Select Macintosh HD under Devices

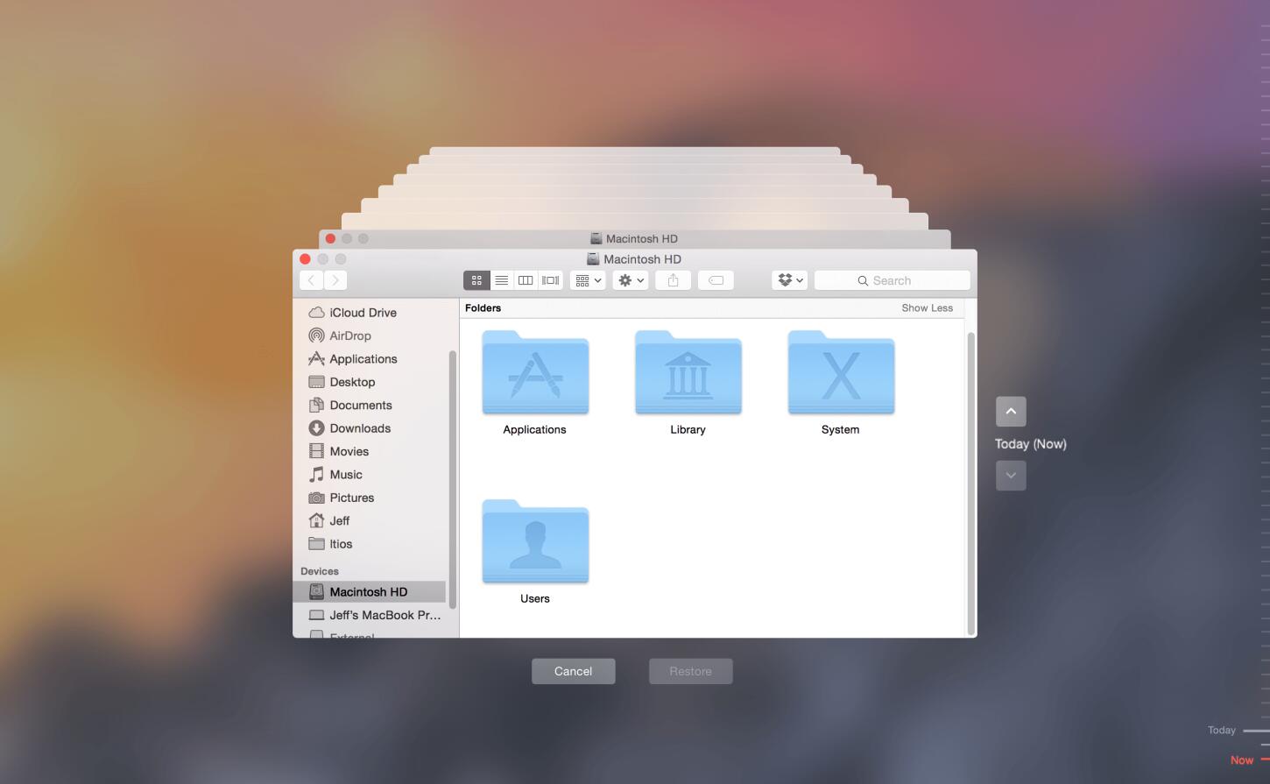click(370, 592)
